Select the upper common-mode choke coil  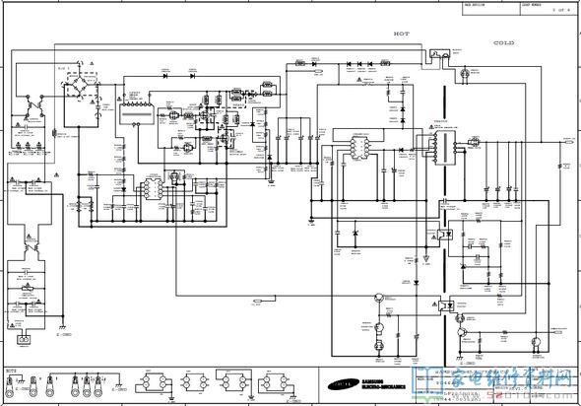(x=34, y=106)
